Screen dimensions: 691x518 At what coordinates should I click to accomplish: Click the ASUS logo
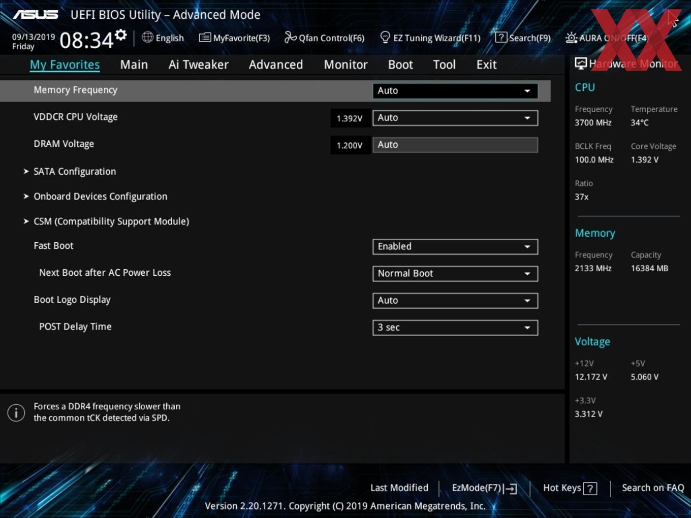coord(36,14)
